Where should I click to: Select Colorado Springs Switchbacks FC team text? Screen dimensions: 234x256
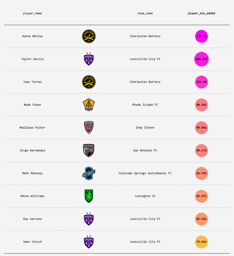click(145, 173)
